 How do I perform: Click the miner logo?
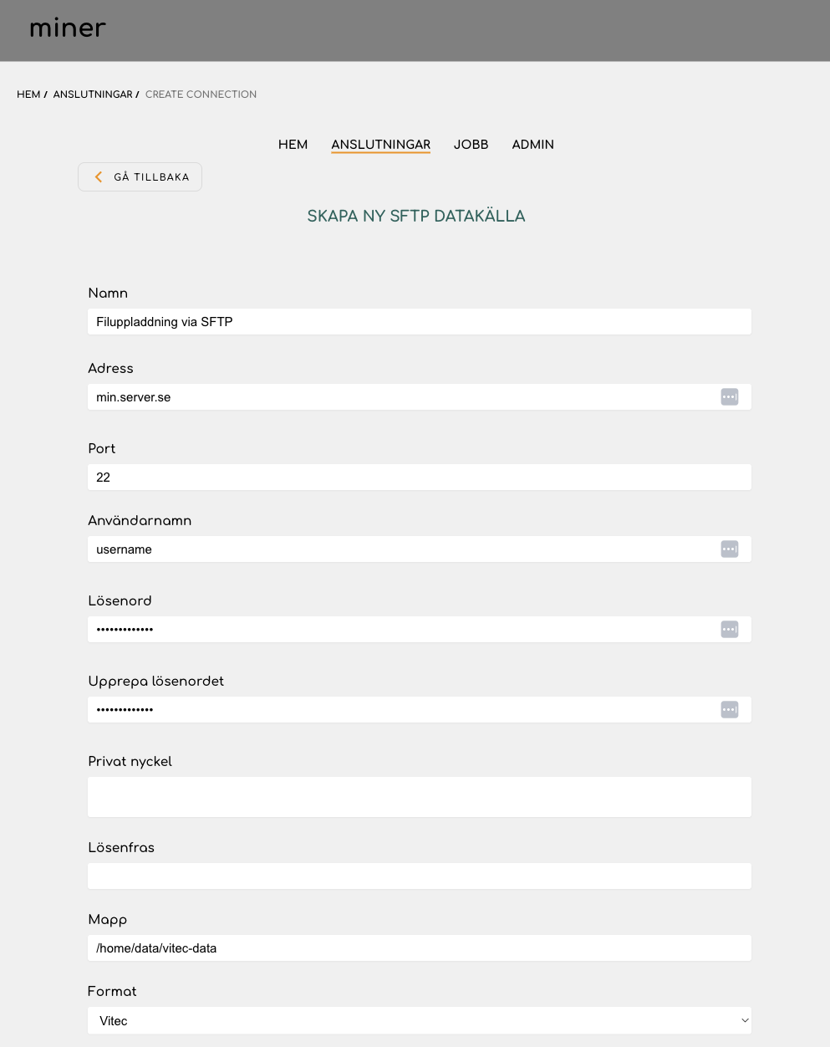(x=68, y=28)
